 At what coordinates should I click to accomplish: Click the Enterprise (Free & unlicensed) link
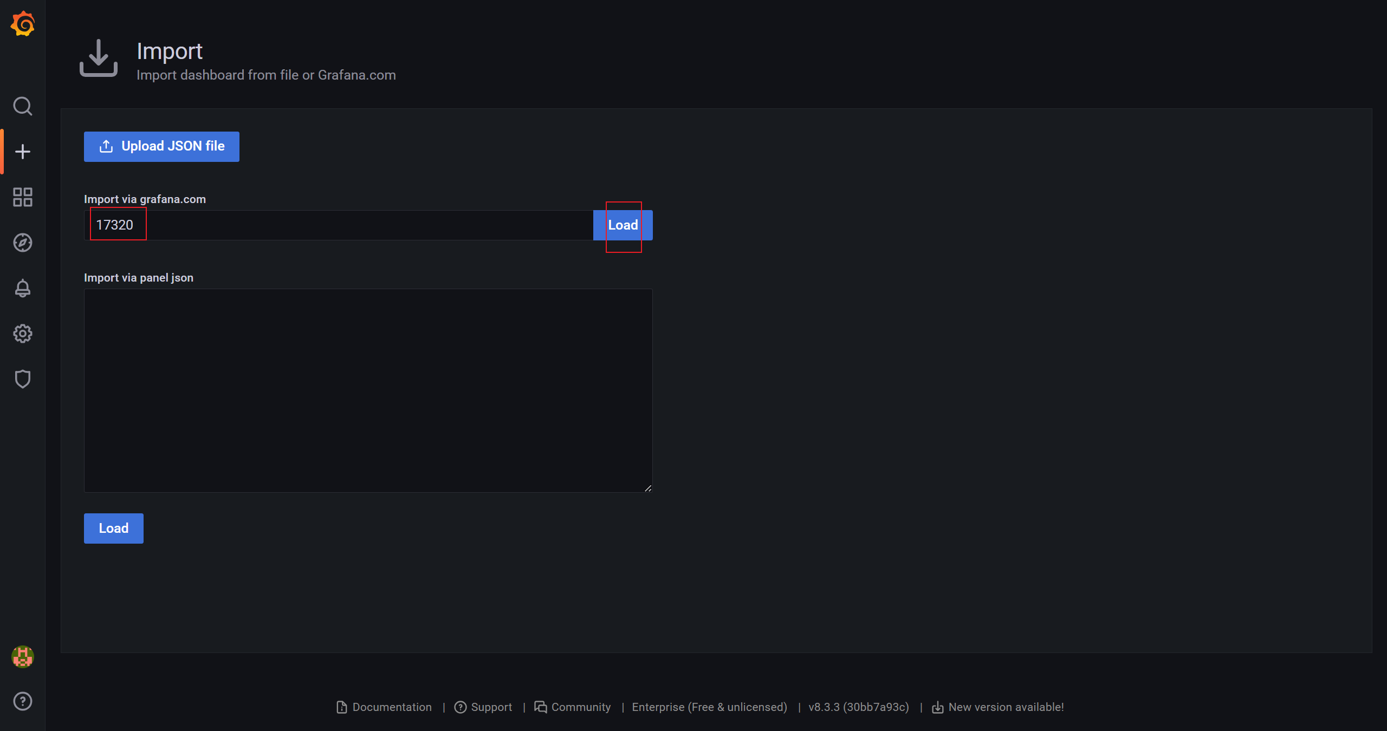pos(710,707)
